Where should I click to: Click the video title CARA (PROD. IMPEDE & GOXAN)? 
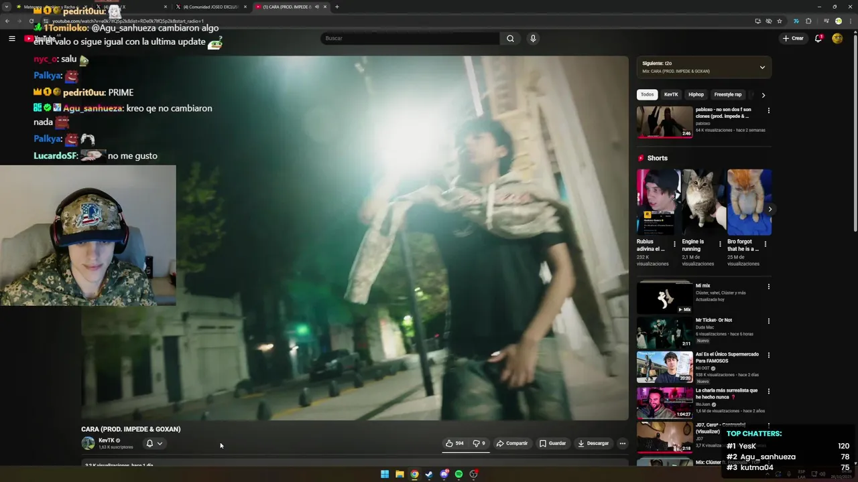pyautogui.click(x=131, y=429)
